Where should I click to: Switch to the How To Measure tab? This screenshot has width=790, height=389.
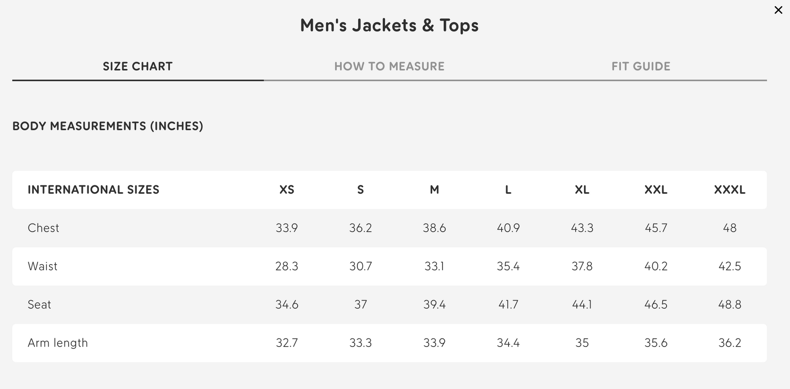389,67
